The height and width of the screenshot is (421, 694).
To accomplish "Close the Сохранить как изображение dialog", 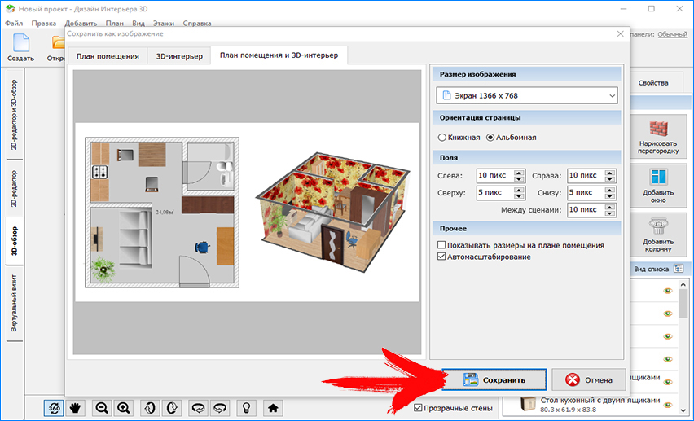I will tap(620, 34).
